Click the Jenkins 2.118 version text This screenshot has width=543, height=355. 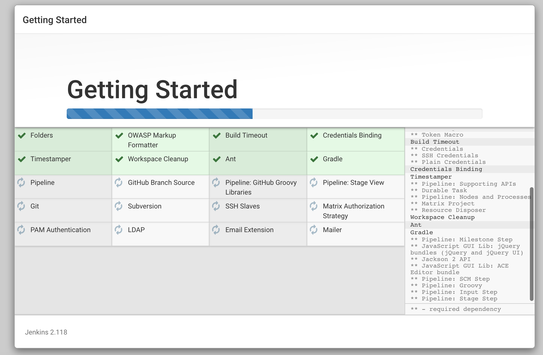click(x=46, y=332)
